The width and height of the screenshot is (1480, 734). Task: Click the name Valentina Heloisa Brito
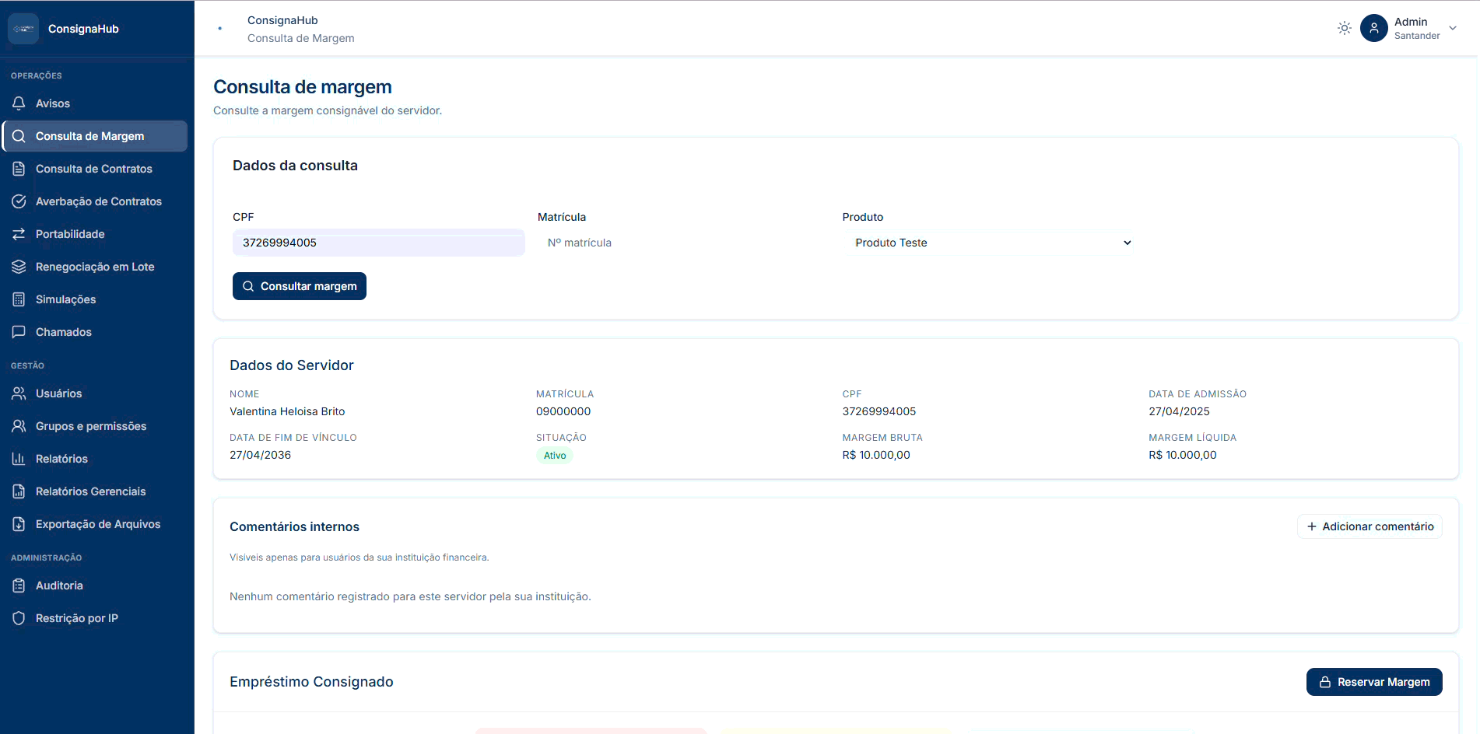[287, 411]
